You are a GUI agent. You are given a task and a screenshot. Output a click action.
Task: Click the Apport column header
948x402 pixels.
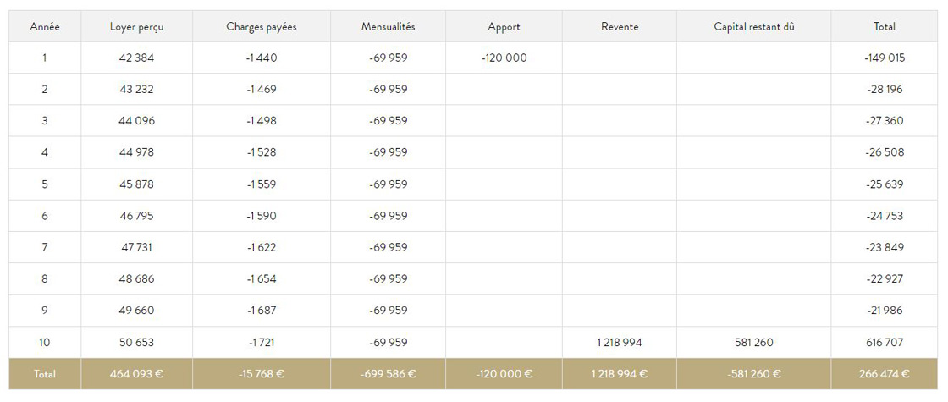(x=504, y=27)
